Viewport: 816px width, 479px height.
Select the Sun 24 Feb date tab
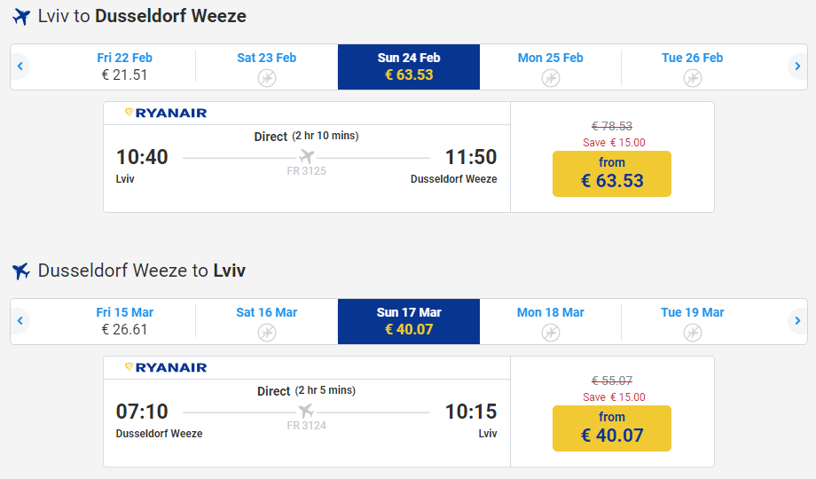coord(409,67)
